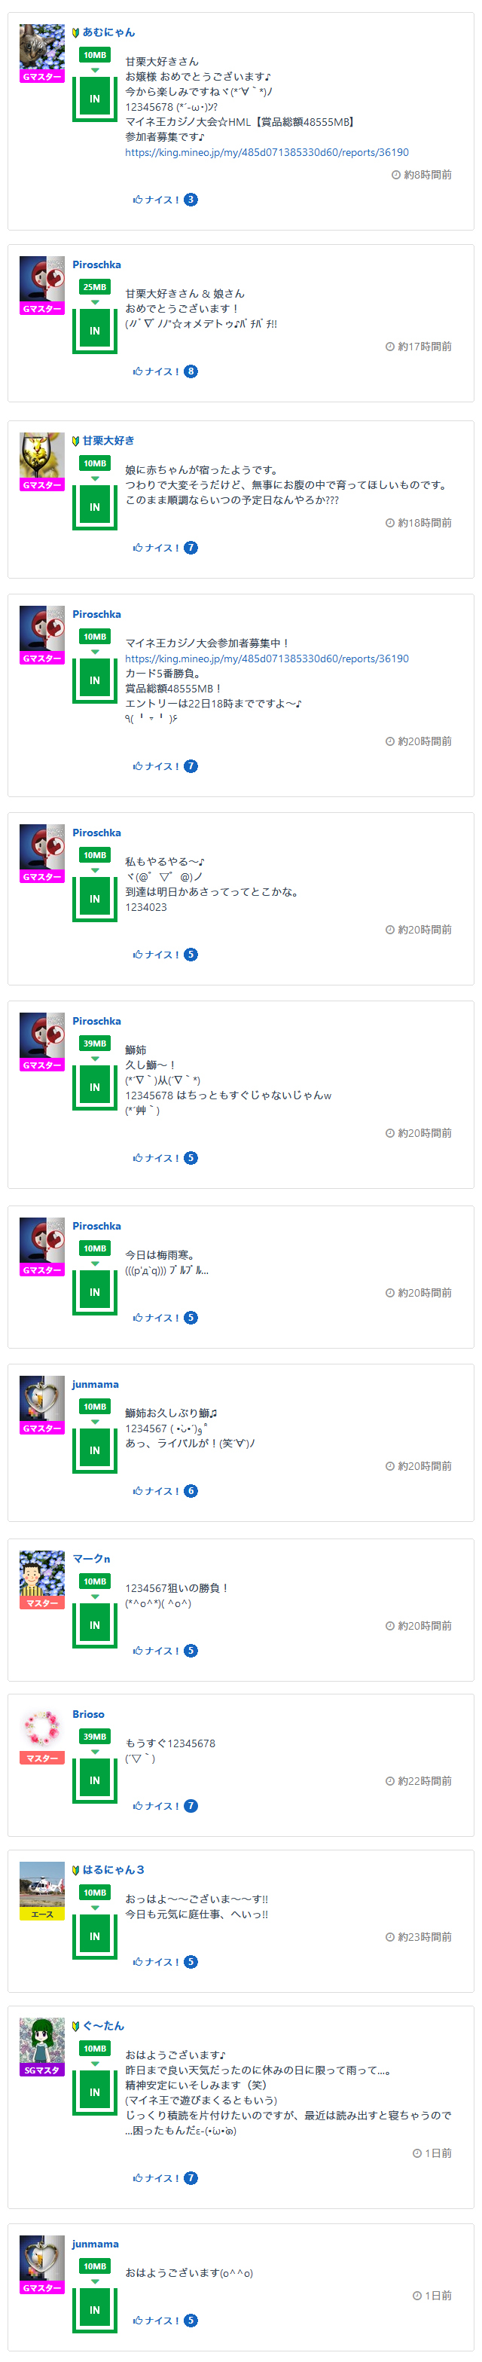This screenshot has height=2362, width=482.
Task: Open casino tournament link in あむにゃん's post
Action: click(267, 152)
